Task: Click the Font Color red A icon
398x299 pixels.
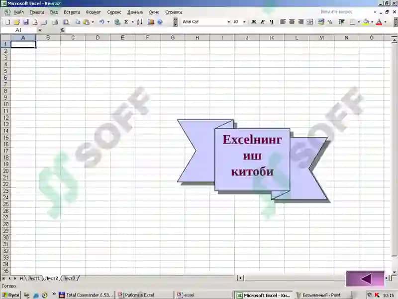Action: point(379,22)
